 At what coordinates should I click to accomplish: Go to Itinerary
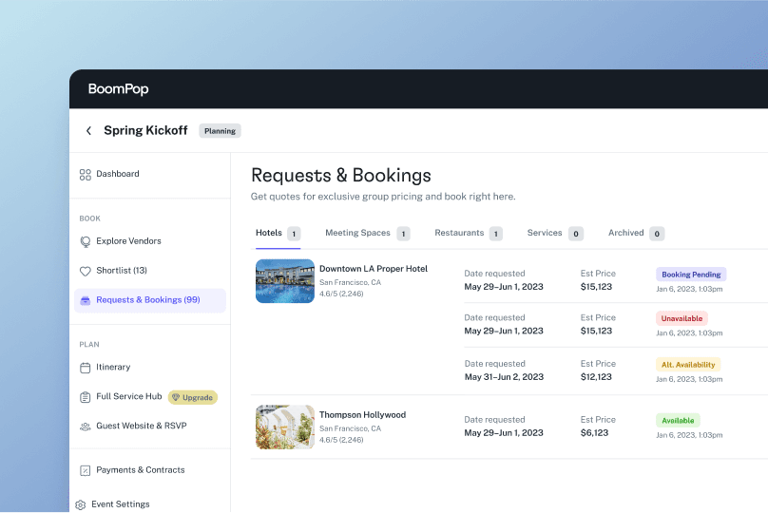113,367
